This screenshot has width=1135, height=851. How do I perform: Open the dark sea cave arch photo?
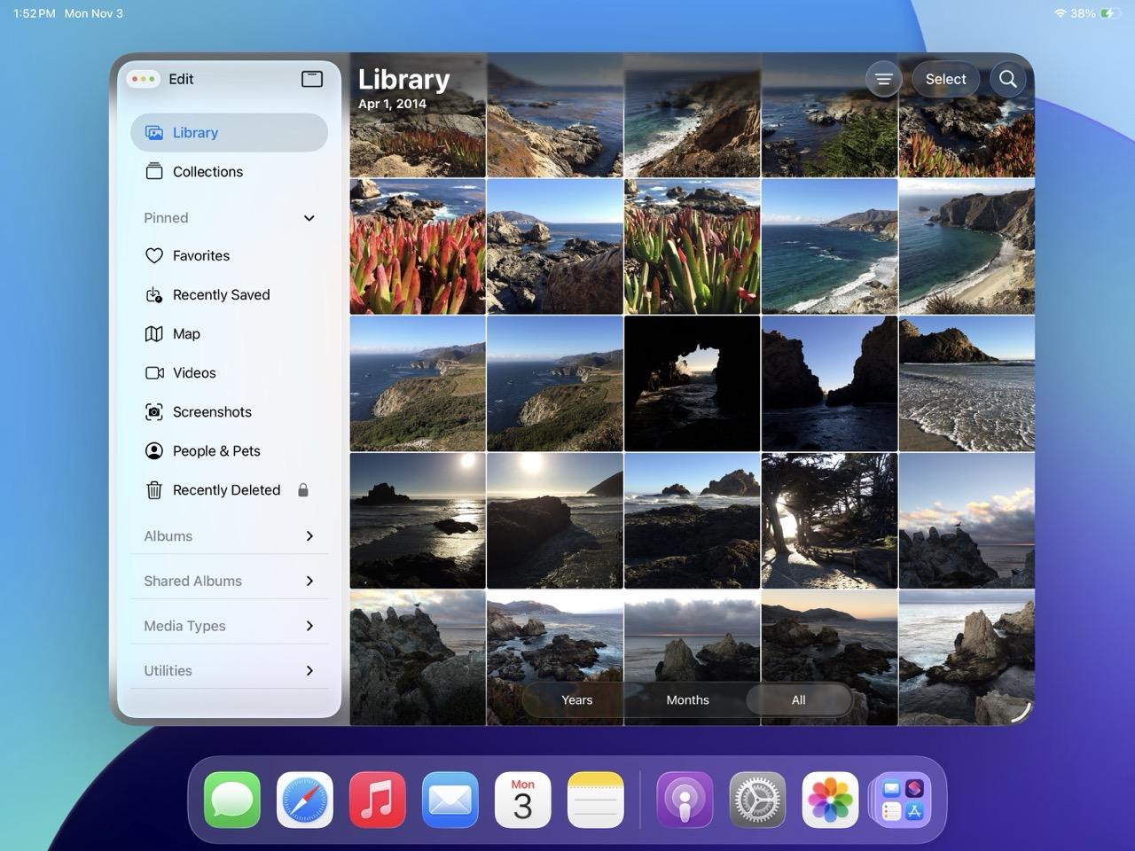click(x=692, y=384)
